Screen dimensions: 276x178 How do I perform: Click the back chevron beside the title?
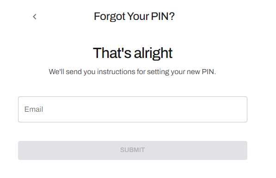[x=35, y=17]
